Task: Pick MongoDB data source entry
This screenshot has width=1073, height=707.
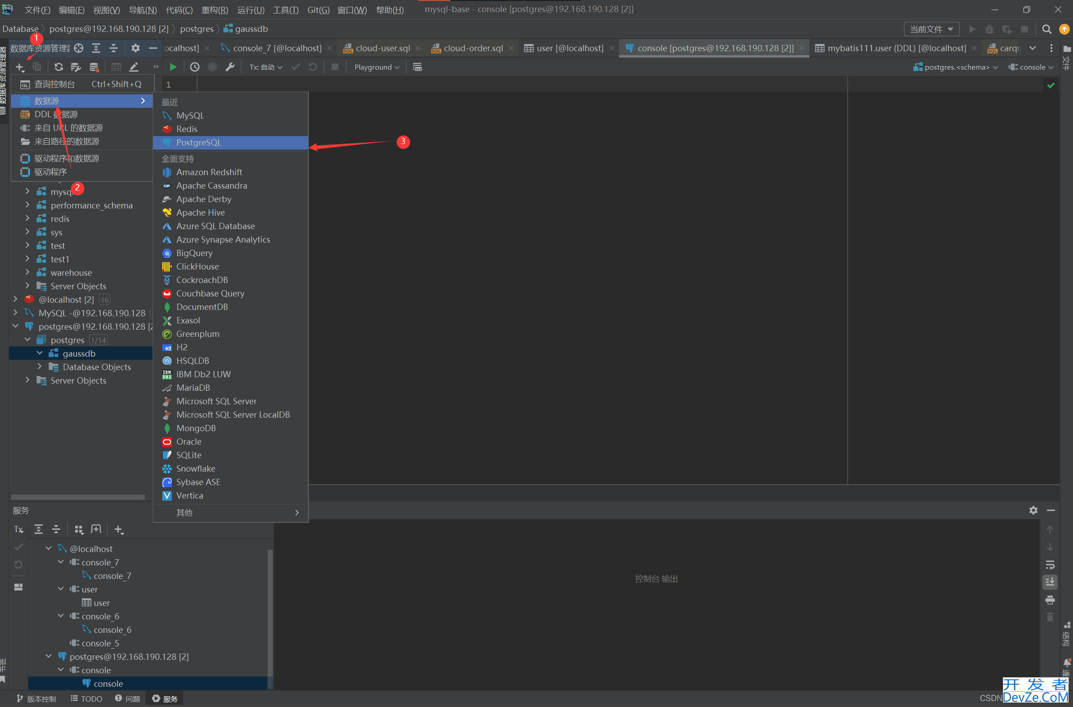Action: tap(230, 428)
